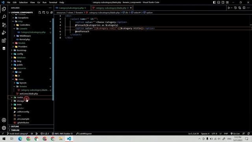Open changes compare icon in editor toolbar
252x142 pixels.
tap(240, 8)
